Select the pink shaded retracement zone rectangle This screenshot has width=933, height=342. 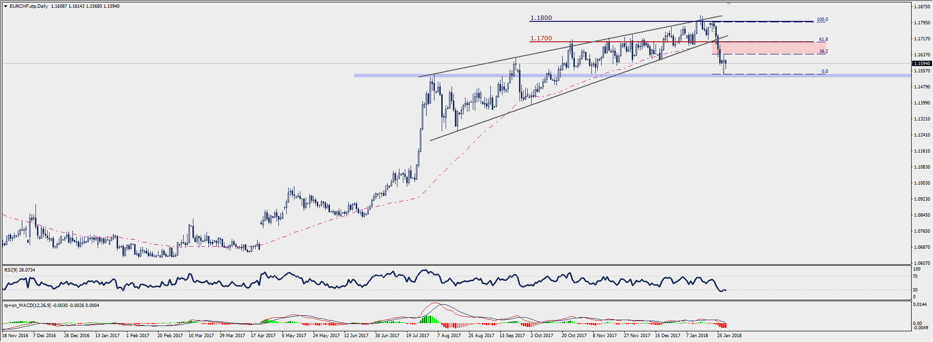click(769, 48)
